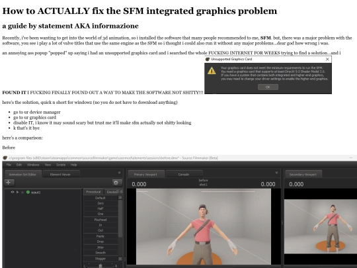Click the green scout1 animation set icon
Image resolution: width=357 pixels, height=268 pixels.
pyautogui.click(x=28, y=193)
